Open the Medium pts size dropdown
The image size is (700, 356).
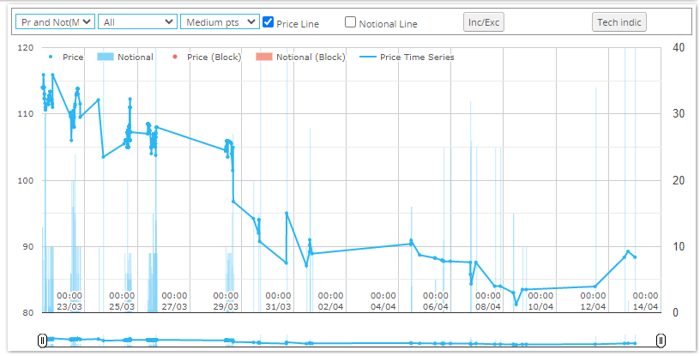click(x=220, y=22)
